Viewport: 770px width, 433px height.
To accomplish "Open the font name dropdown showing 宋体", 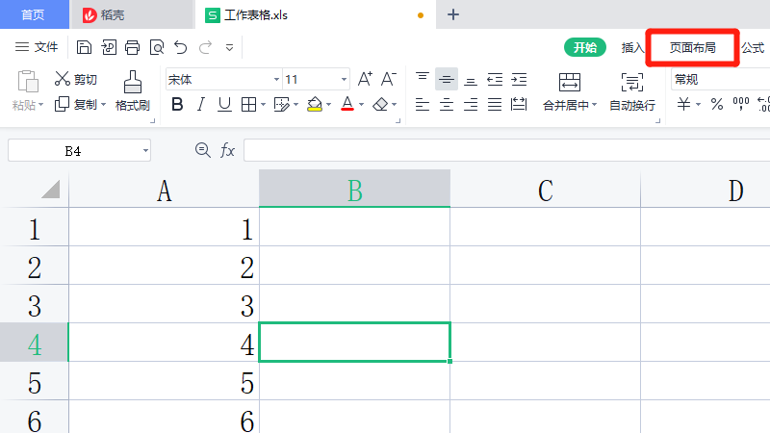I will click(x=276, y=80).
